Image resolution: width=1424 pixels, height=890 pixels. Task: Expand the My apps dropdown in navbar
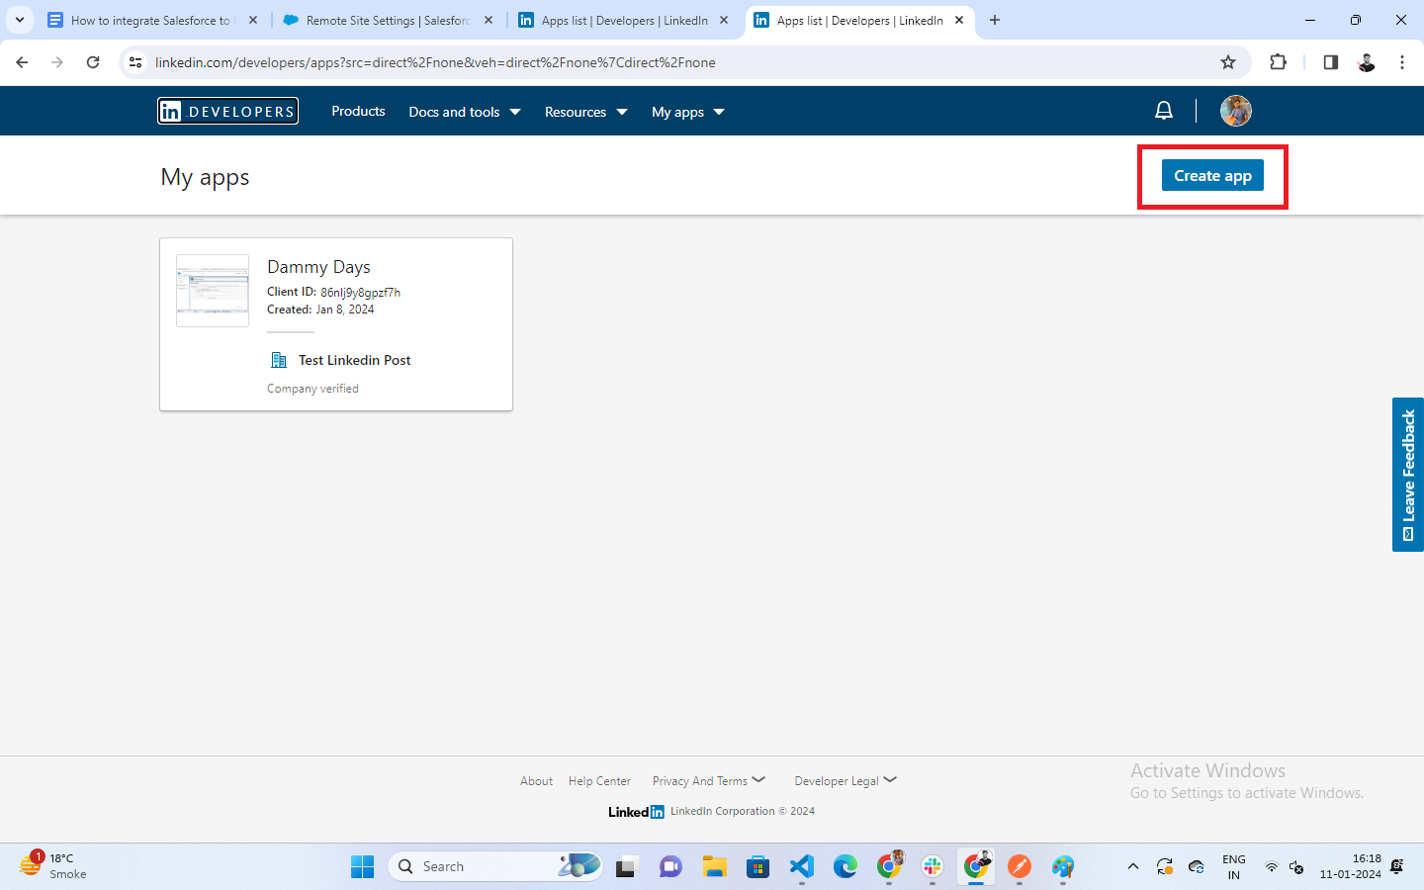coord(688,112)
